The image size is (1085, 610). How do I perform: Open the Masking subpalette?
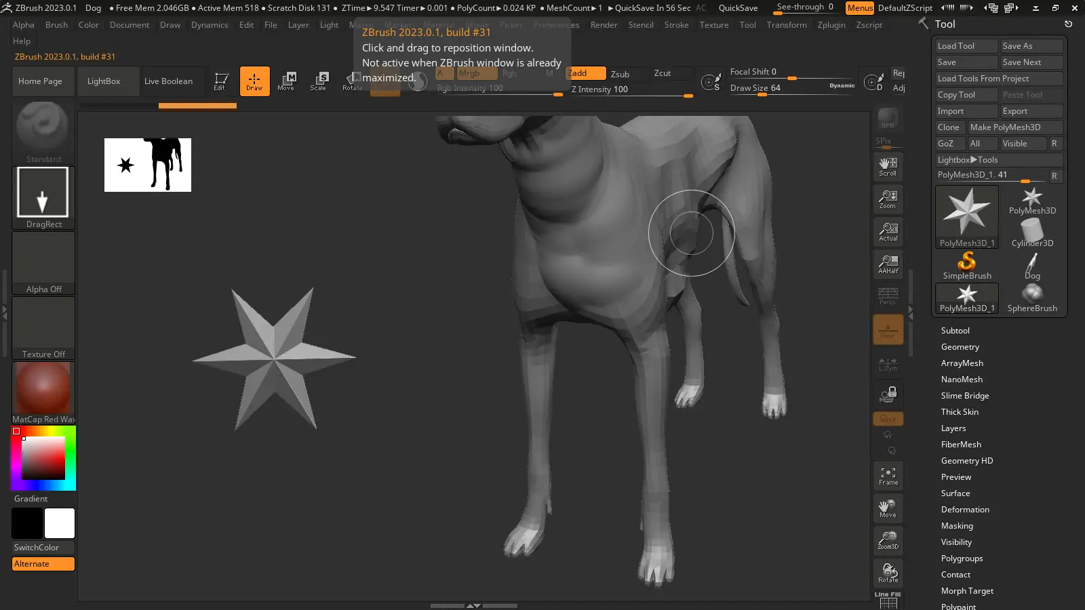click(957, 526)
